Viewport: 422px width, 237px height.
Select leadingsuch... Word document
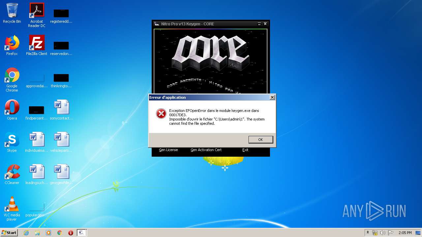(x=37, y=174)
